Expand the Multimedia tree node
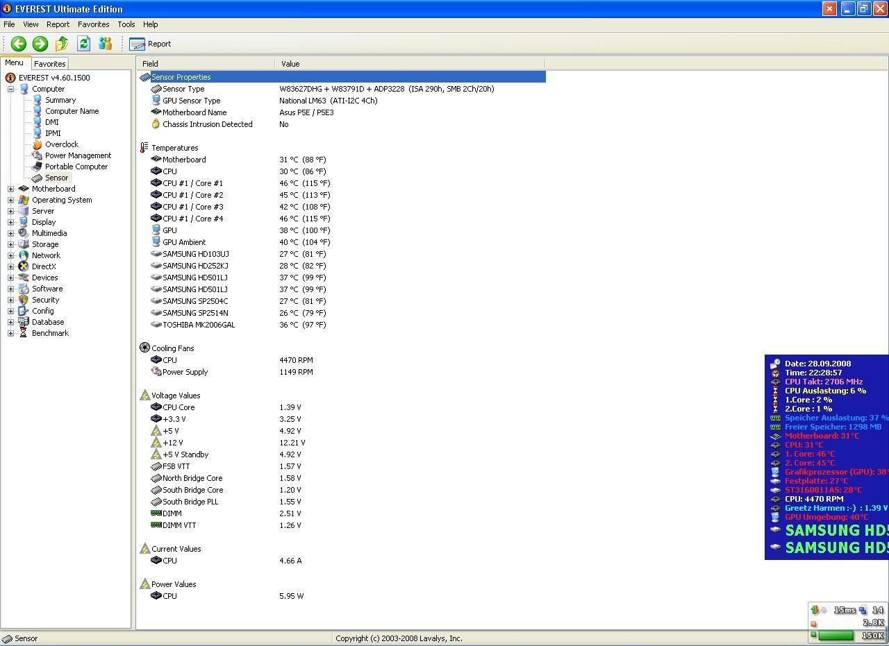Screen dimensions: 889x646 [x=10, y=233]
